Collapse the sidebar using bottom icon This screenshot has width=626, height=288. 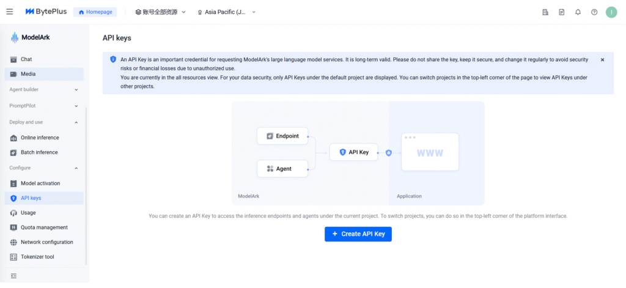point(13,276)
